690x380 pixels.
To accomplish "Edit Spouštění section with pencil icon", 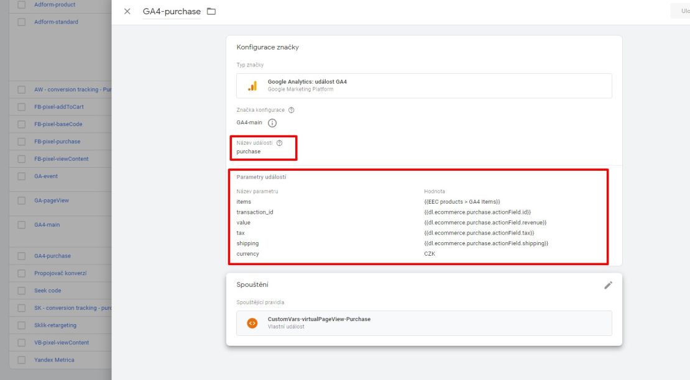I will click(608, 285).
